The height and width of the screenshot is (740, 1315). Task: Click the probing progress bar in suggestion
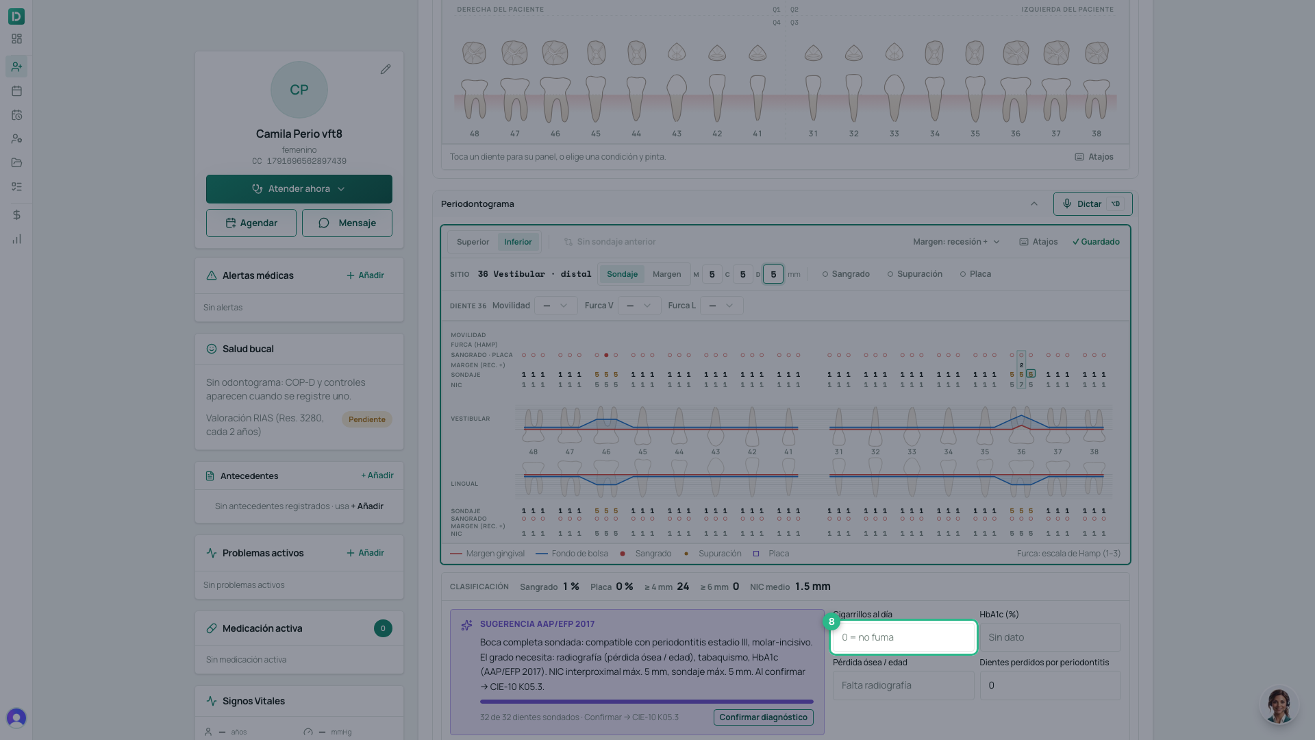tap(647, 702)
